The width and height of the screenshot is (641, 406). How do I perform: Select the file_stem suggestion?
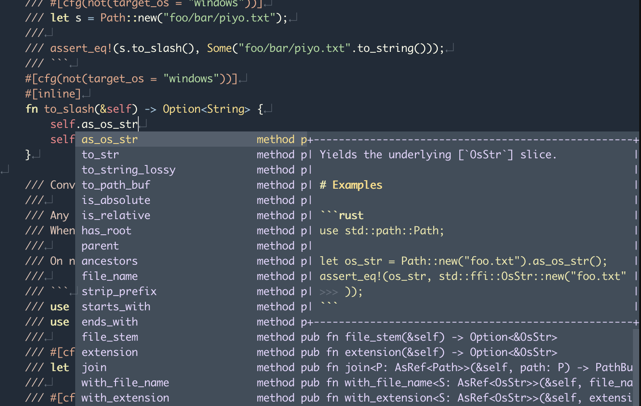(x=110, y=337)
